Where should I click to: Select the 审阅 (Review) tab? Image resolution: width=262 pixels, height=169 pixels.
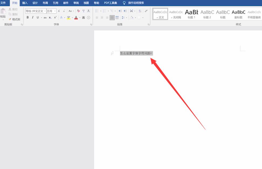pos(76,3)
